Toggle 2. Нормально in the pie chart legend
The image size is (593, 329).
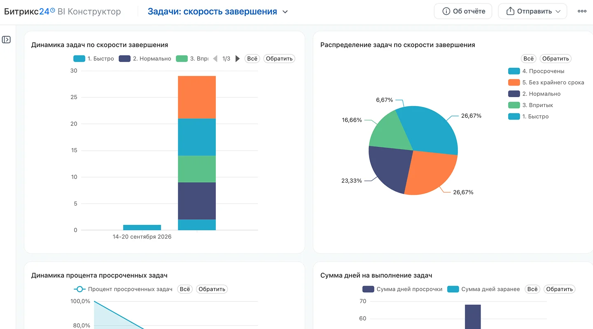pos(534,94)
